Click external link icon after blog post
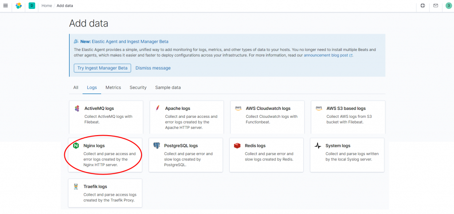Viewport: 454px width, 214px height. point(351,55)
